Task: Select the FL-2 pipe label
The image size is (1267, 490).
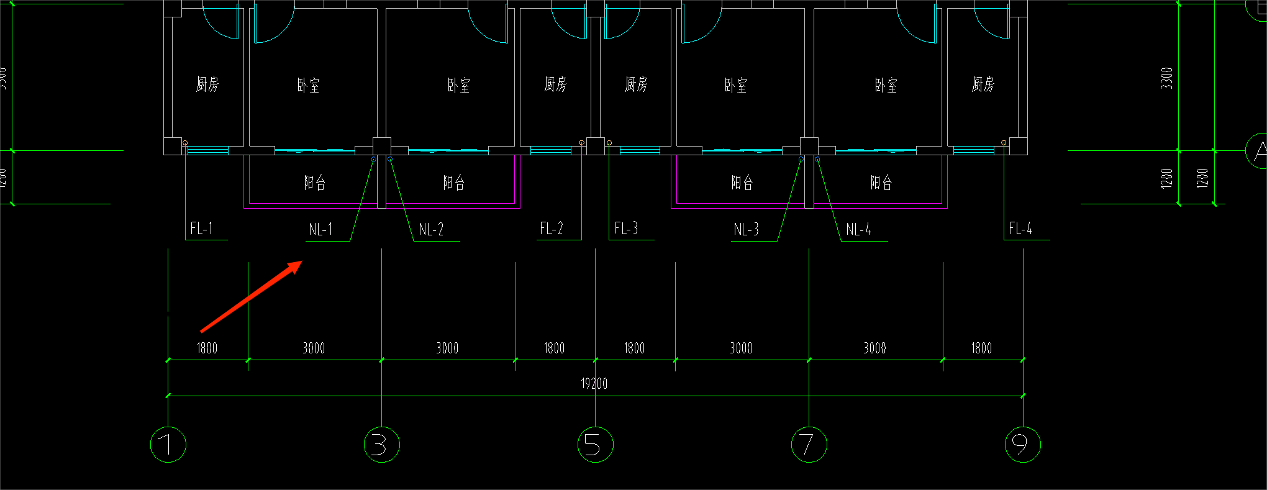Action: (552, 229)
